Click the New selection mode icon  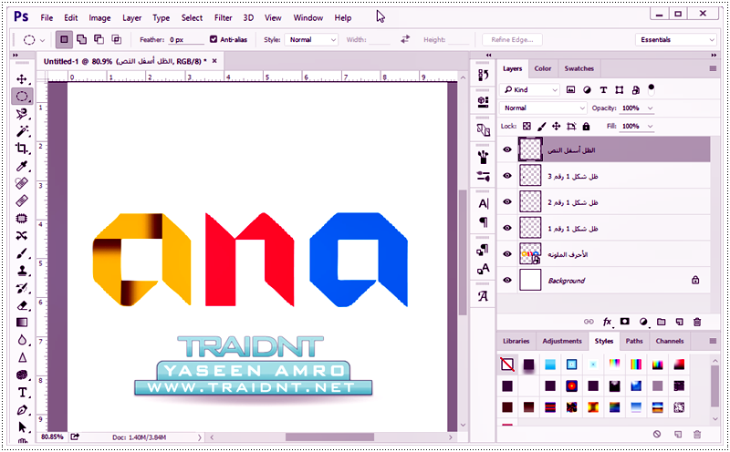(x=64, y=39)
